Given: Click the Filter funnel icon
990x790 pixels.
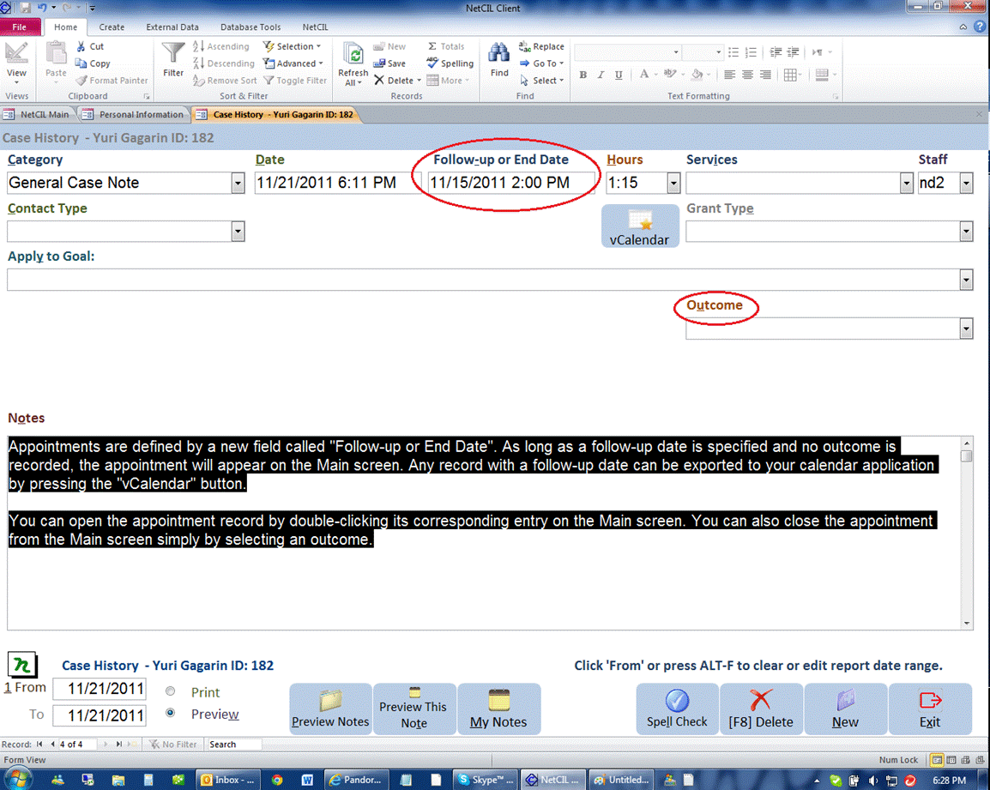Looking at the screenshot, I should (x=173, y=54).
